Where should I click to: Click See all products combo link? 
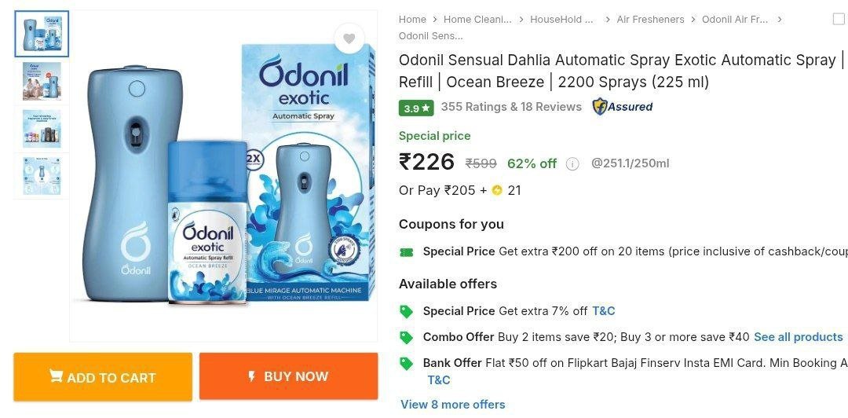tap(798, 337)
